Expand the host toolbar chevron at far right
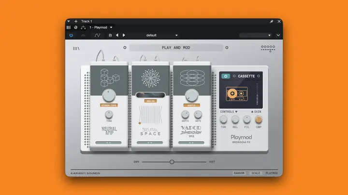This screenshot has height=195, width=348. [x=278, y=35]
